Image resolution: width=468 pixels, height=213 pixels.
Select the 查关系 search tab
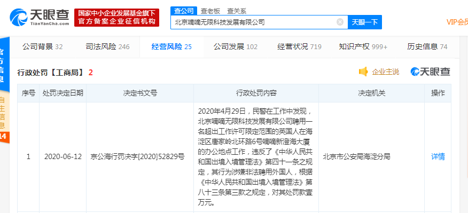point(237,11)
